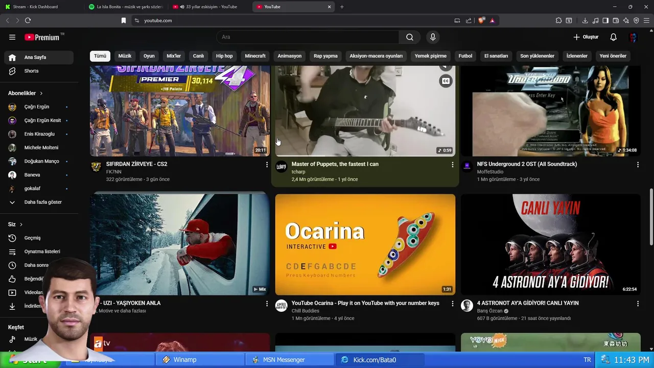This screenshot has height=368, width=654.
Task: Open the account avatar menu
Action: (x=633, y=37)
